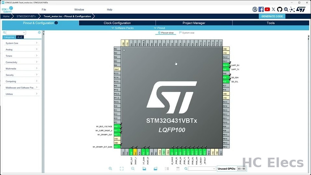Zoom out of the pinout view
The height and width of the screenshot is (175, 311).
133,169
